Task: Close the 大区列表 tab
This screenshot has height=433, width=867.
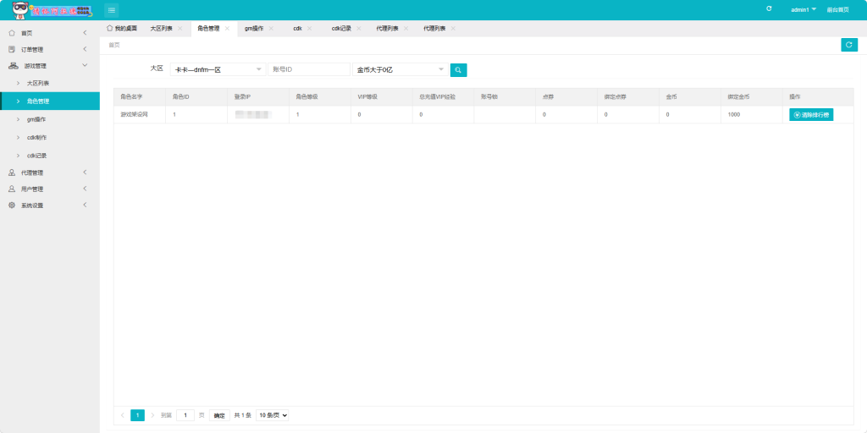Action: tap(179, 28)
